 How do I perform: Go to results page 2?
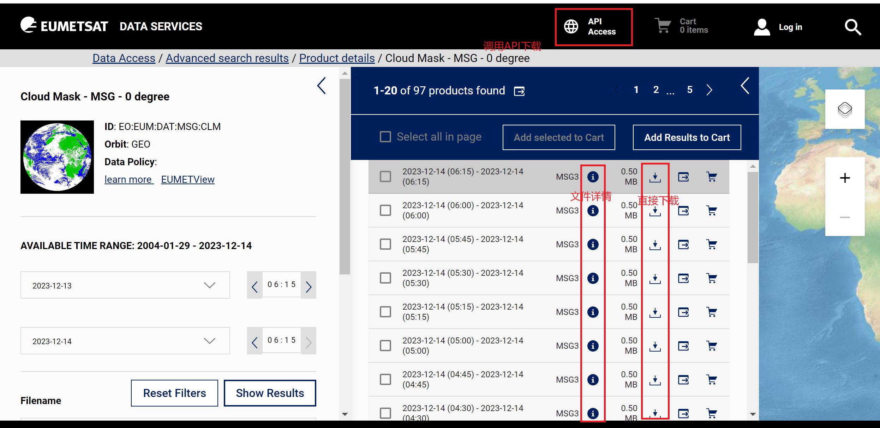(x=656, y=90)
